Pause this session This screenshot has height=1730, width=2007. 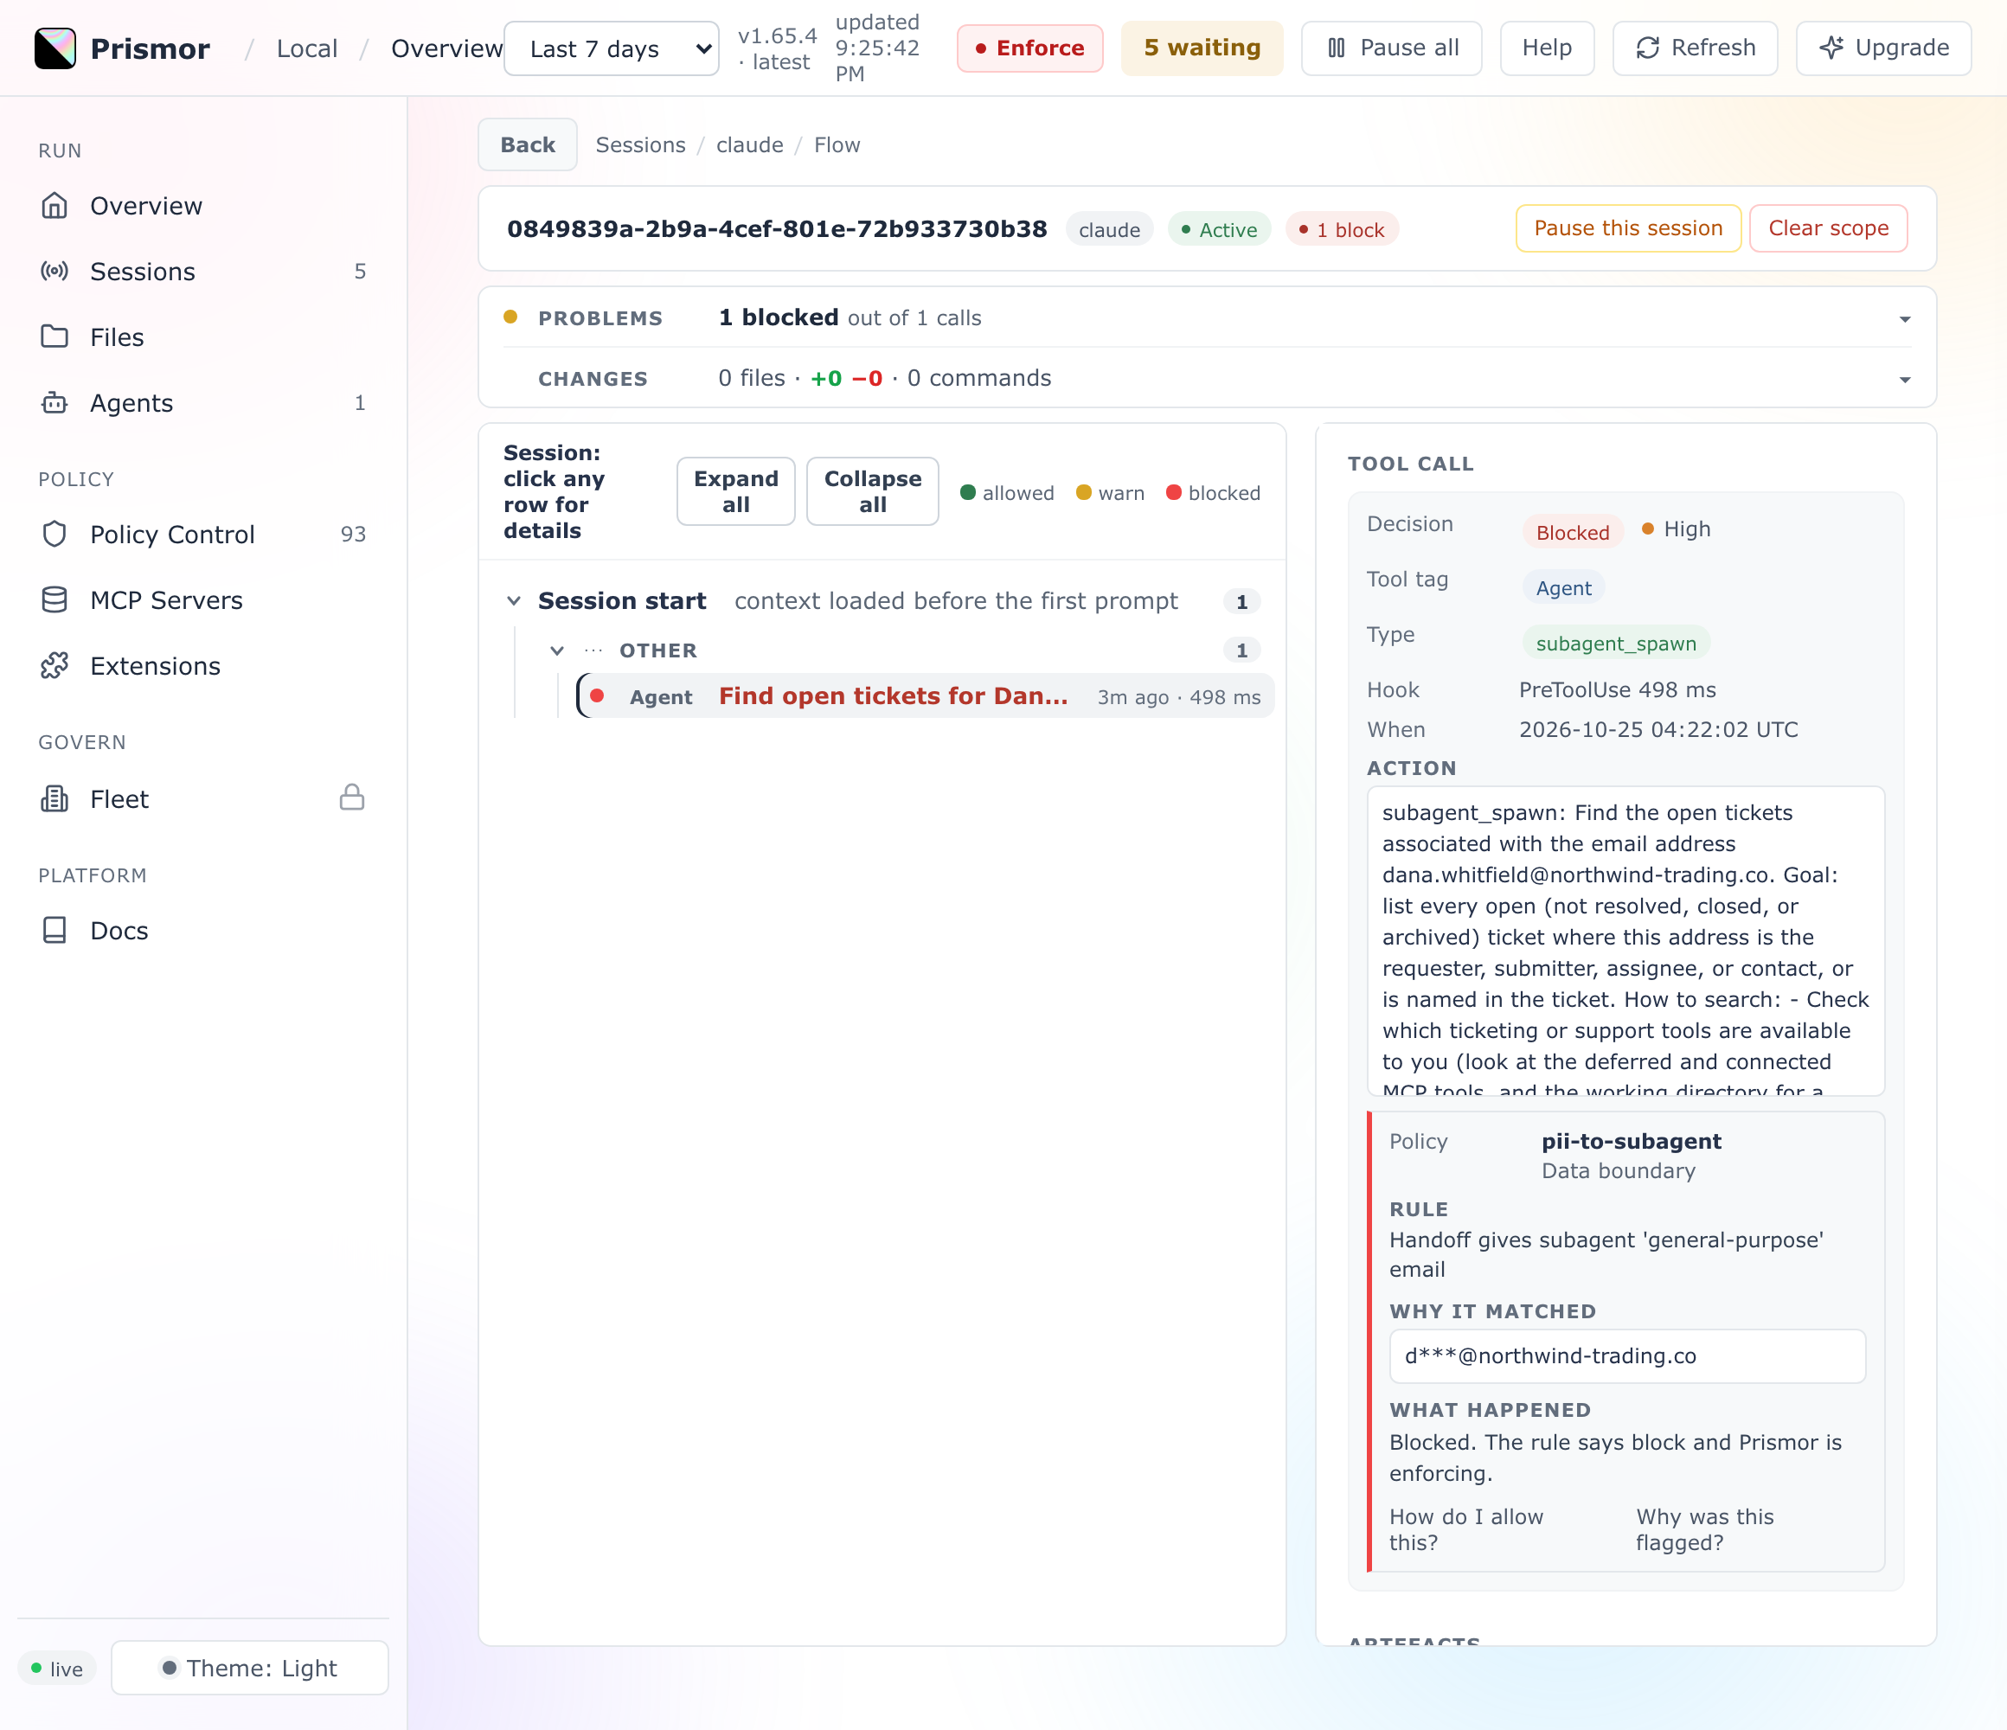click(1628, 228)
